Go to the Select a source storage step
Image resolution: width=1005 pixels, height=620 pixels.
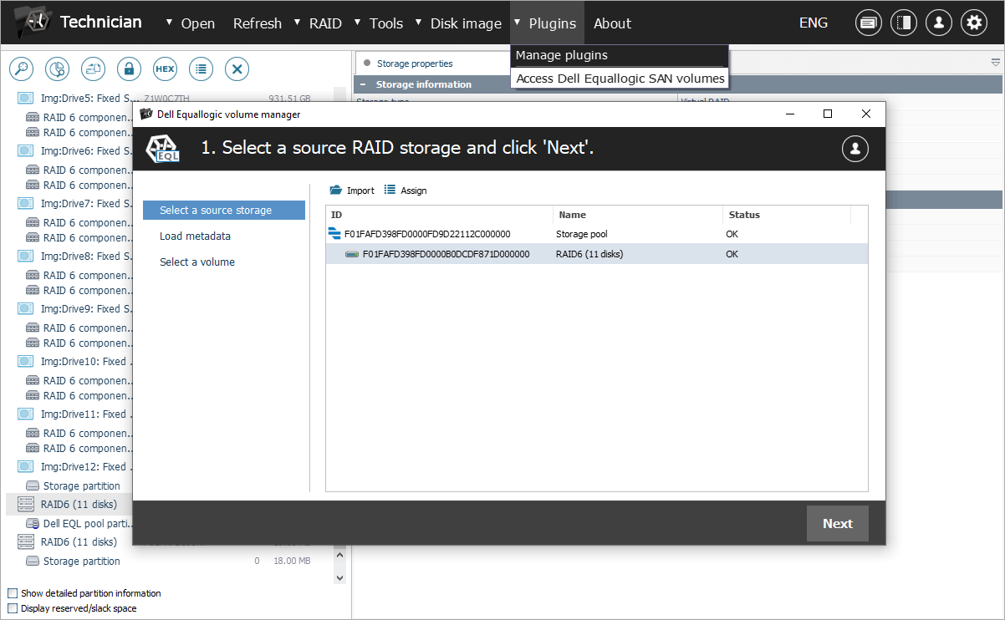pyautogui.click(x=224, y=211)
